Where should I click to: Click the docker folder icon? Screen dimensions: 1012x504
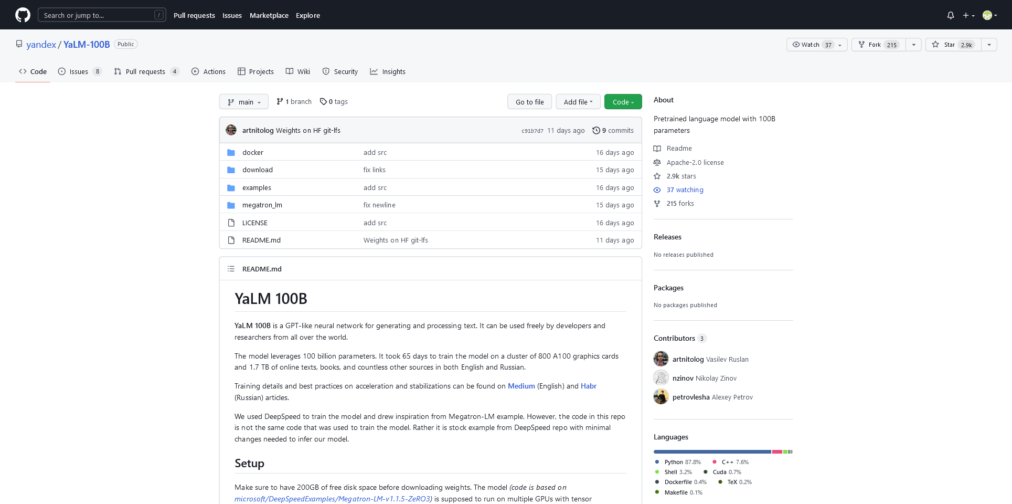(x=231, y=152)
